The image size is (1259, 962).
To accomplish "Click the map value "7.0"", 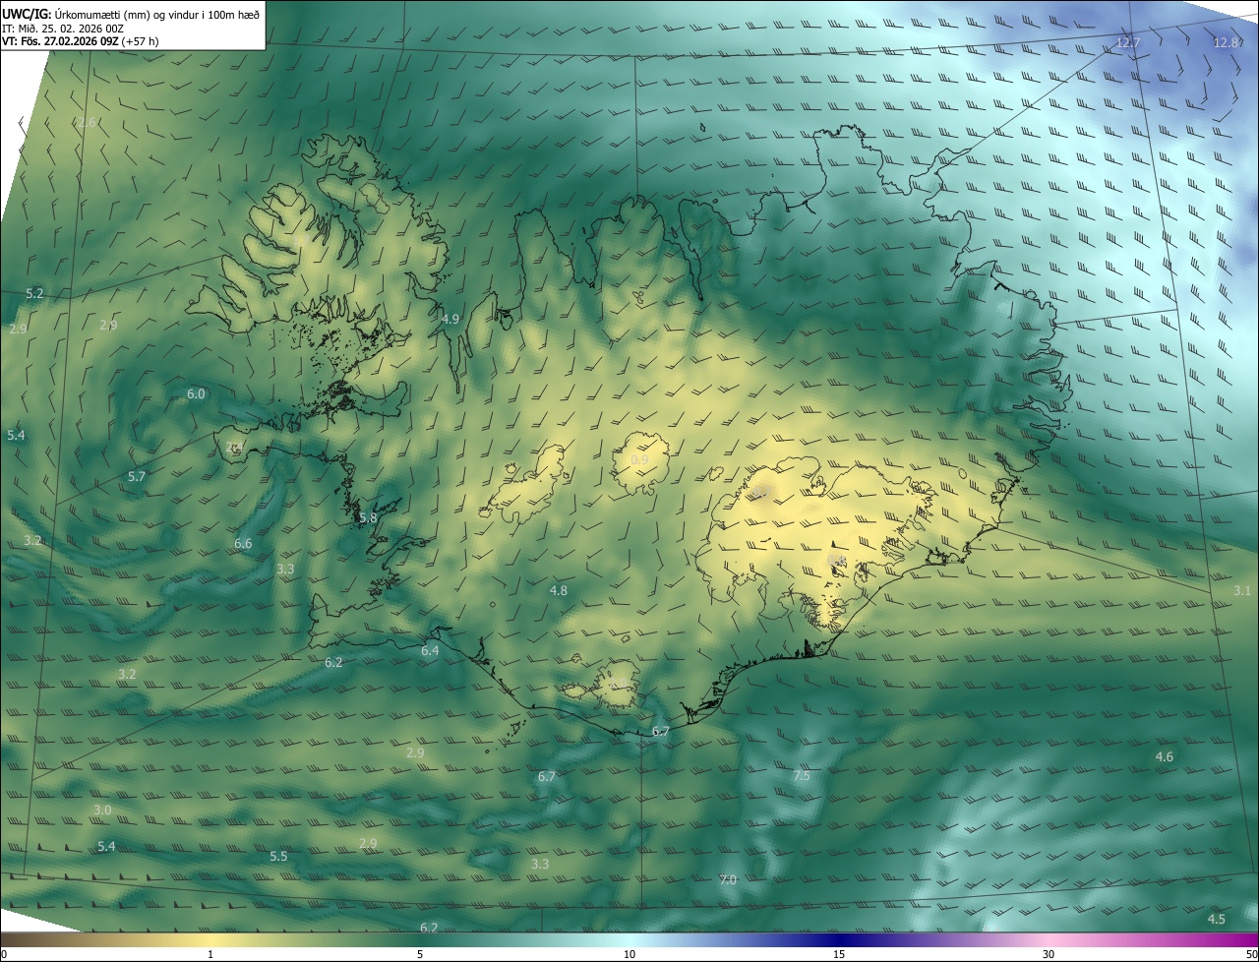I will [728, 879].
